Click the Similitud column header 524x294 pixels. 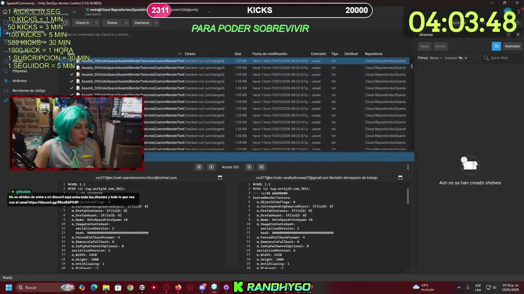click(x=351, y=54)
